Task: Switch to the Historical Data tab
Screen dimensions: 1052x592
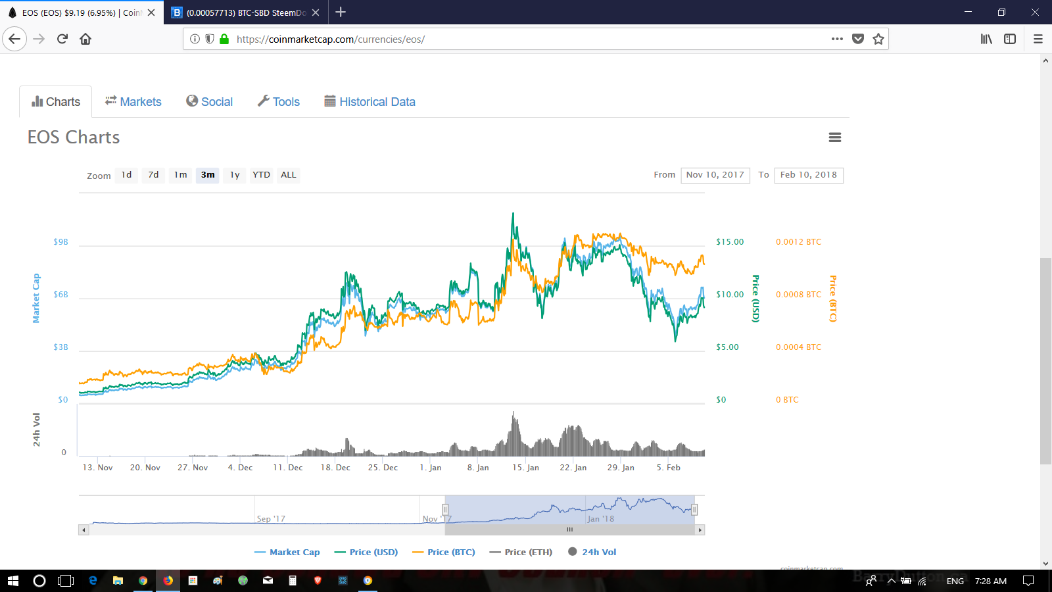Action: pyautogui.click(x=370, y=101)
